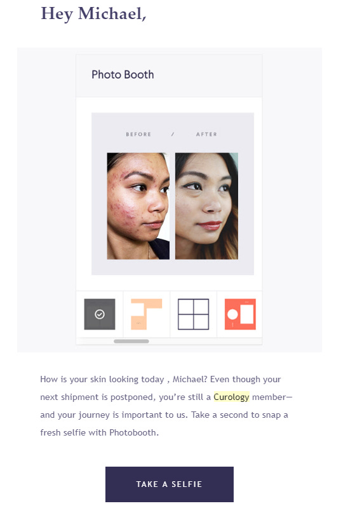The width and height of the screenshot is (341, 513).
Task: Click the AFTER label above the photos
Action: pyautogui.click(x=206, y=134)
